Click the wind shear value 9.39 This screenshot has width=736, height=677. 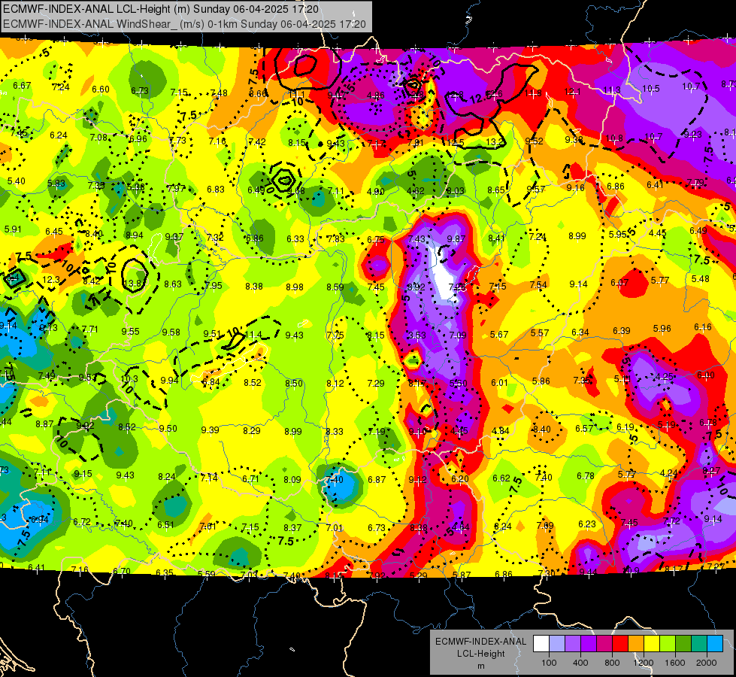pos(211,430)
